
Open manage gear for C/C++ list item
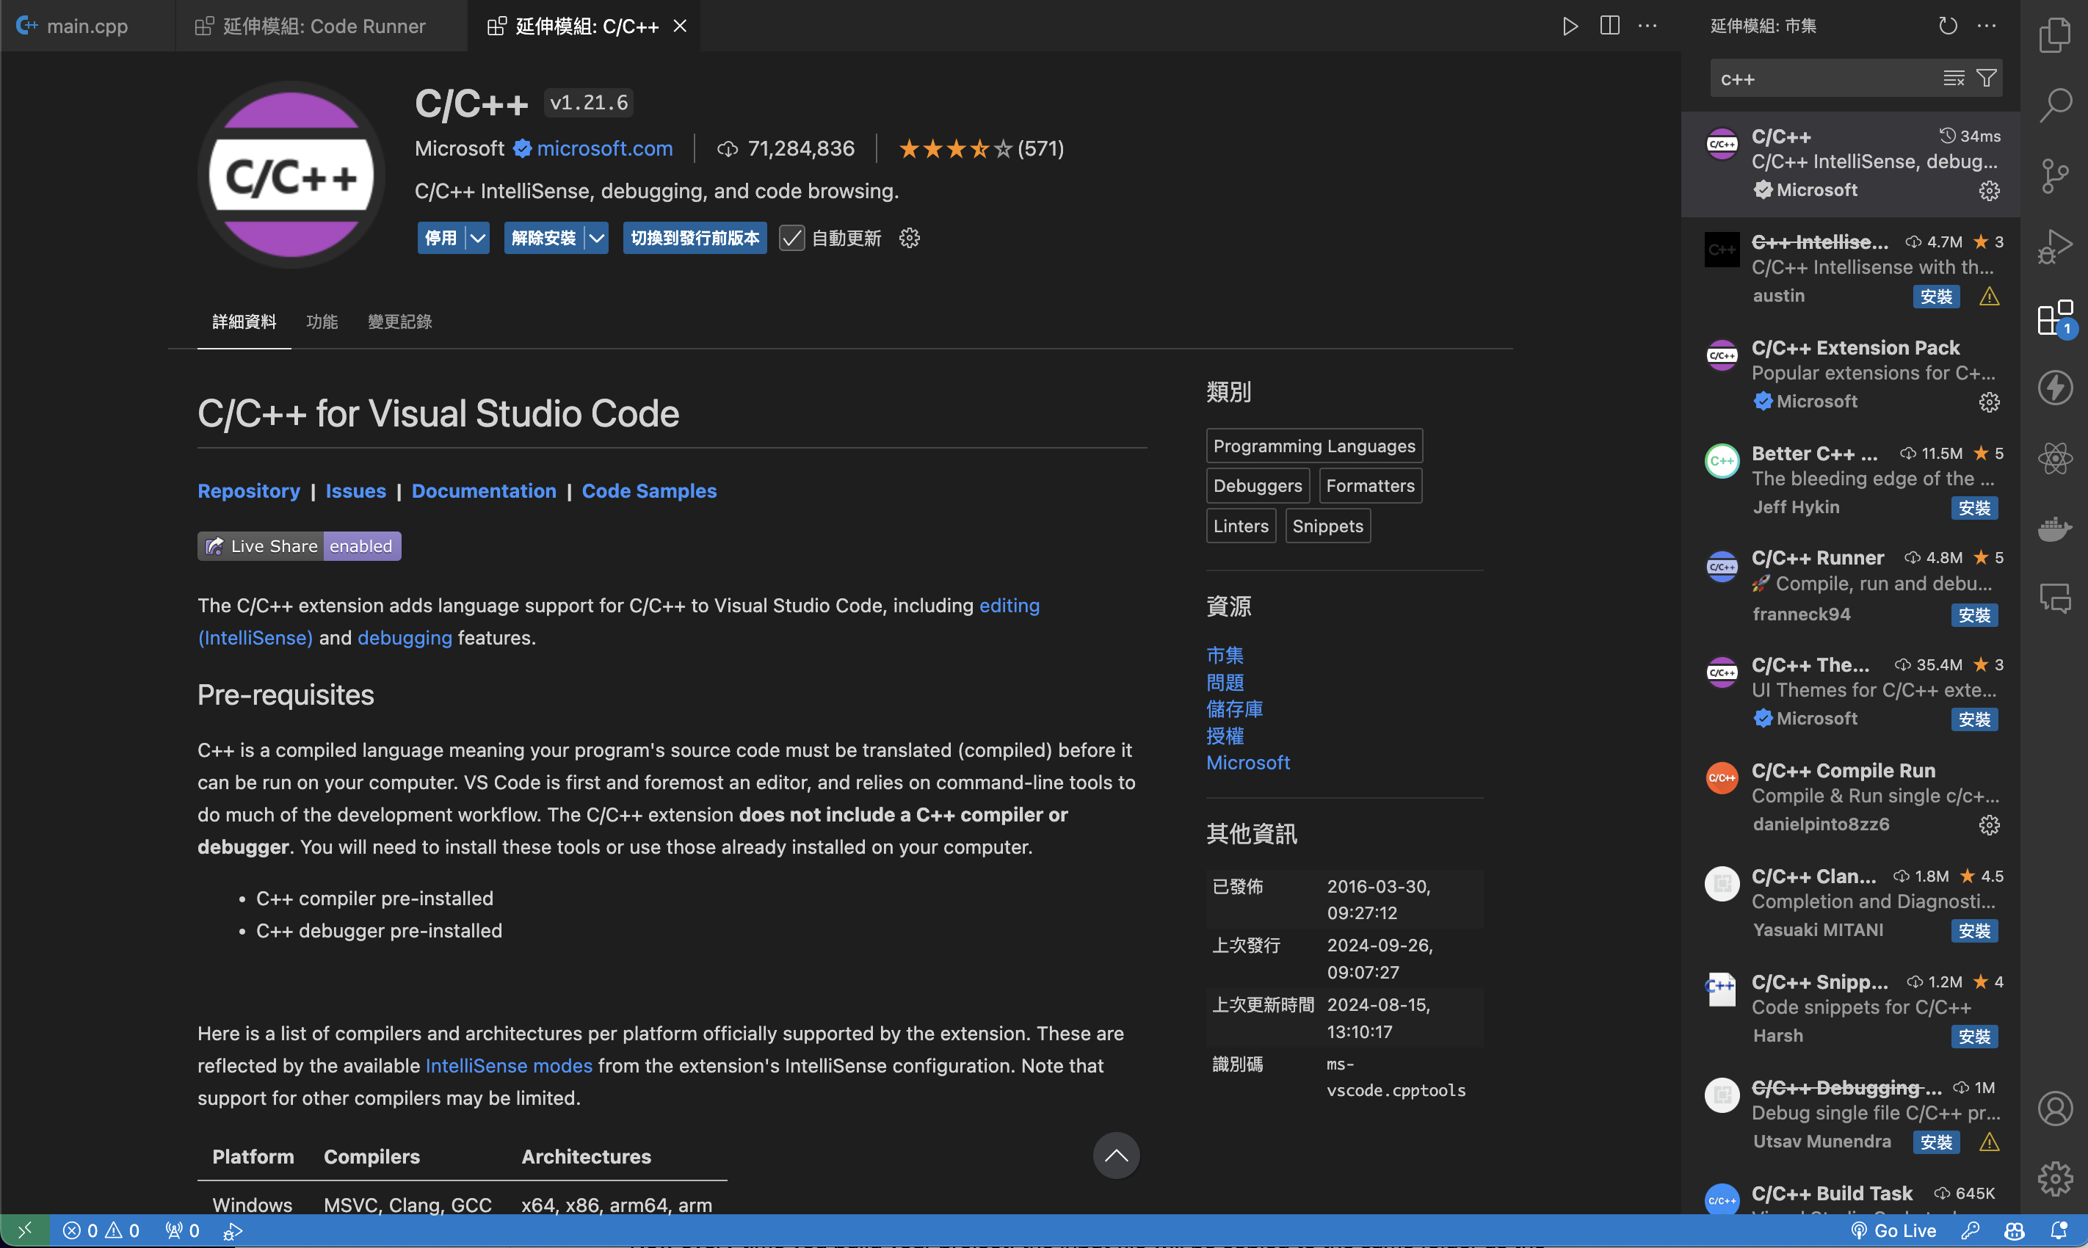point(1989,191)
